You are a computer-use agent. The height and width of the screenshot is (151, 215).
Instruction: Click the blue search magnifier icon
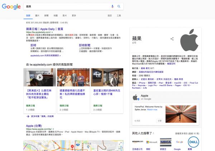click(x=119, y=6)
